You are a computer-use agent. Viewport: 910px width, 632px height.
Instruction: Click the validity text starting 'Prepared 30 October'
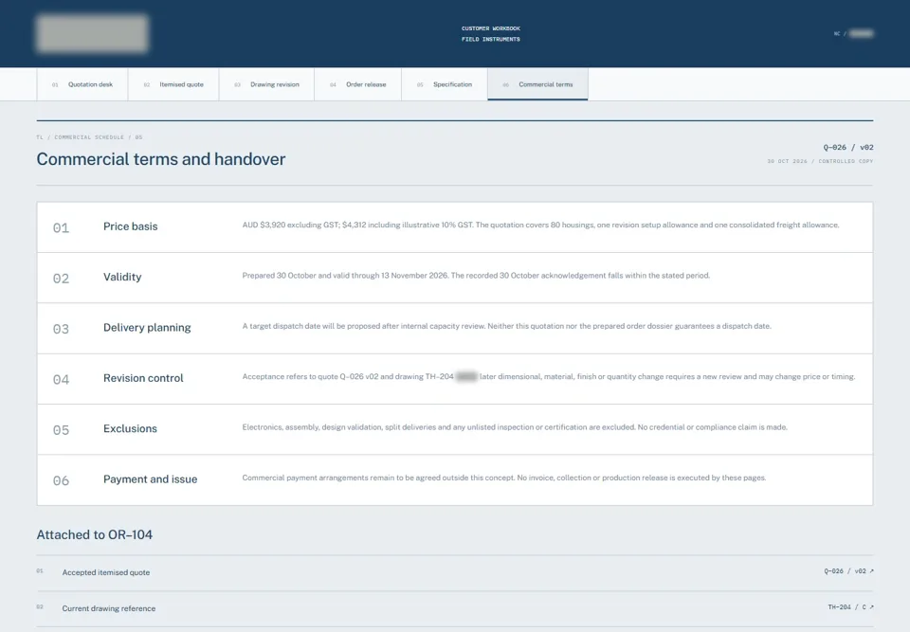pyautogui.click(x=476, y=276)
